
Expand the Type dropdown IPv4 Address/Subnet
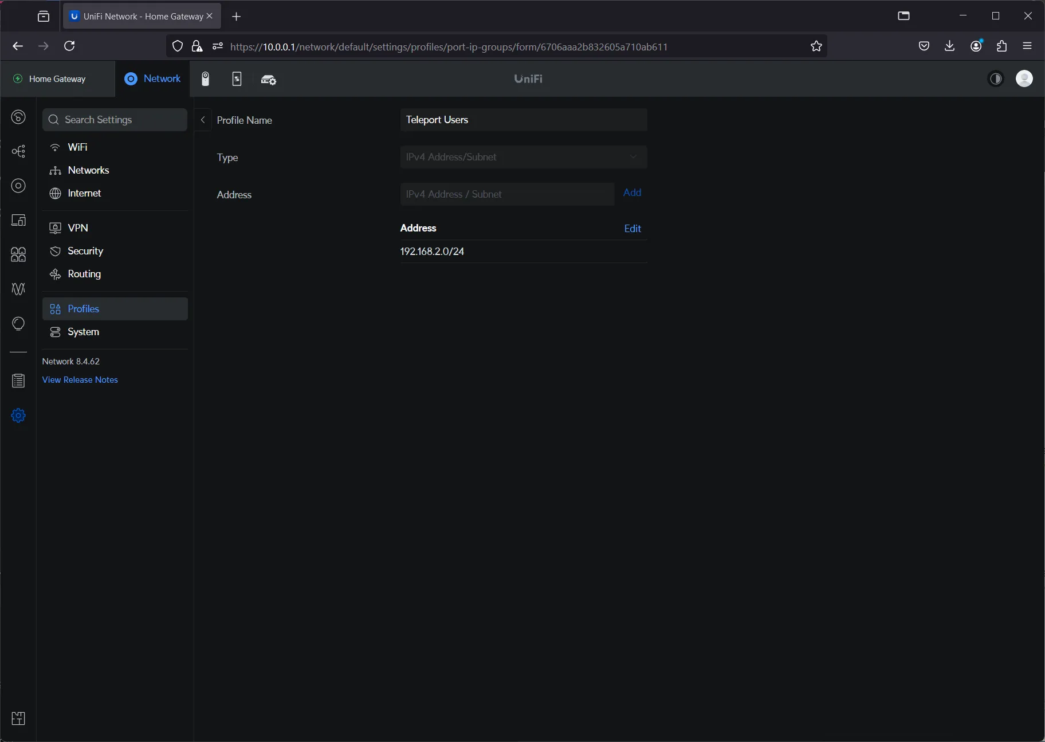[x=524, y=157]
